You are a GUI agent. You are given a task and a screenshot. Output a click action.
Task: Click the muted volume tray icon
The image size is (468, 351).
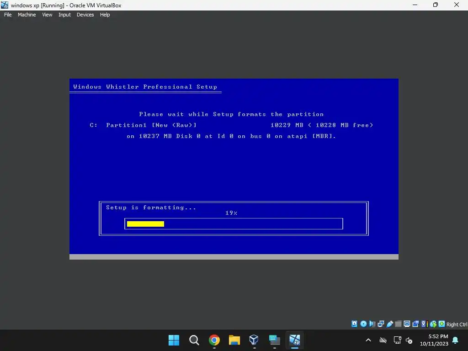409,340
